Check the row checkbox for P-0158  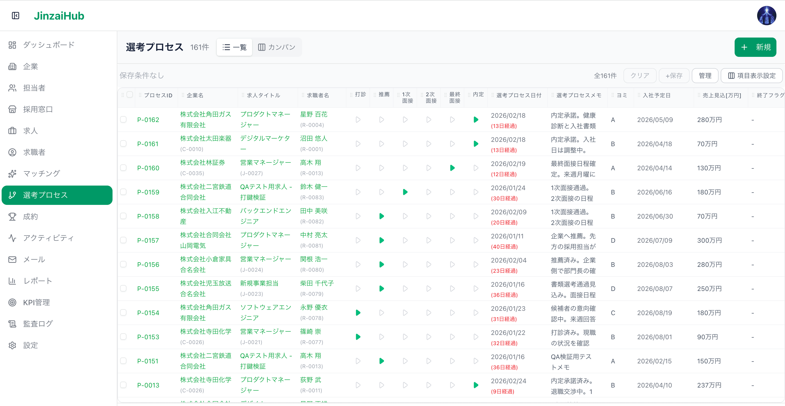coord(124,216)
